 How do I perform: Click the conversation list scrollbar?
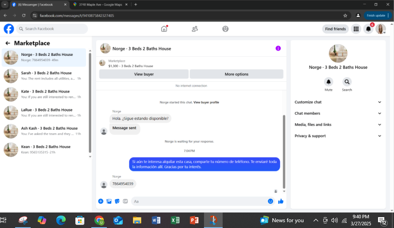[x=90, y=103]
